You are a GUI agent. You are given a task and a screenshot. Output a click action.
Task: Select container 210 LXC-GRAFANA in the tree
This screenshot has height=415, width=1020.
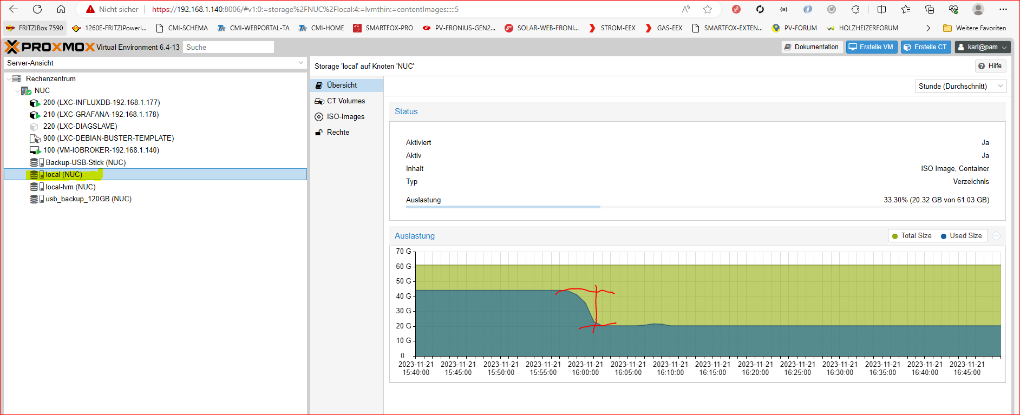click(101, 114)
